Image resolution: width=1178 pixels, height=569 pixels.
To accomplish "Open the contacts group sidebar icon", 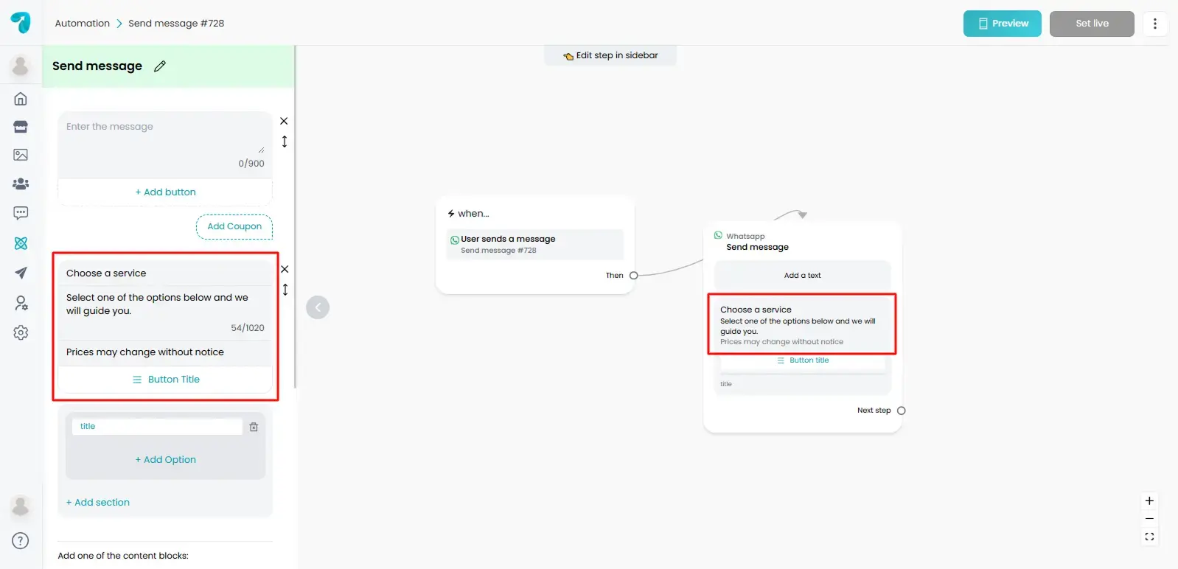I will point(21,184).
